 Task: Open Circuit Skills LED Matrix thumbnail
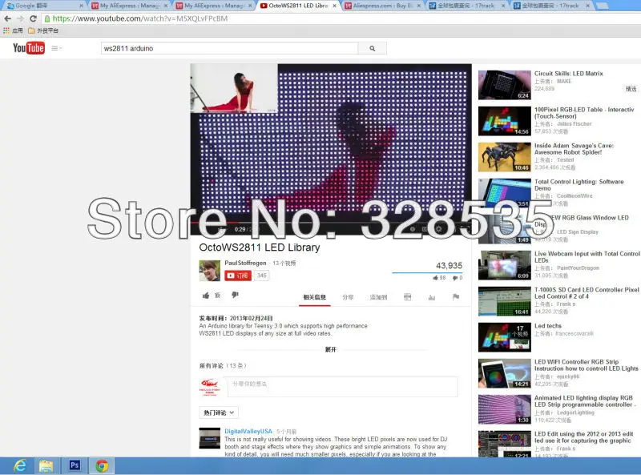(505, 85)
